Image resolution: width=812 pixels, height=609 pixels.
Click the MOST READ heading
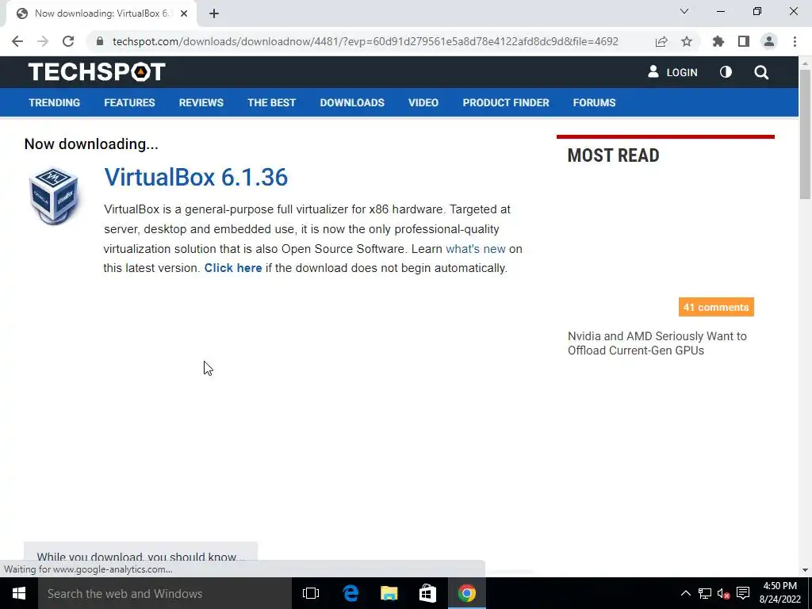point(613,155)
